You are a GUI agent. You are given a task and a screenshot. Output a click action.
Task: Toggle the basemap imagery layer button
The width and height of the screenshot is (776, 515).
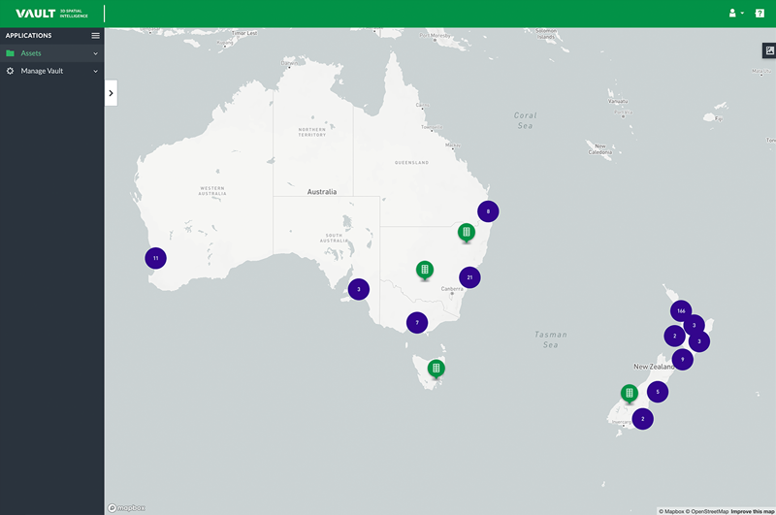click(769, 50)
